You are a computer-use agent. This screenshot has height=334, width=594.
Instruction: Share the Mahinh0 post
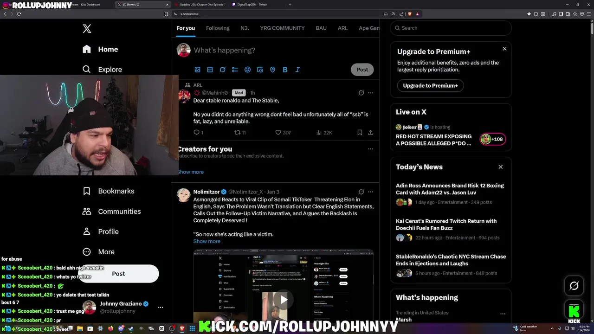[x=370, y=133]
